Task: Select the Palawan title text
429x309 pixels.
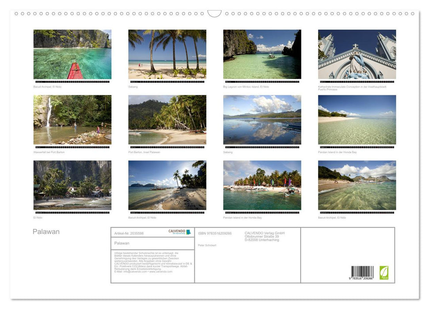Action: point(46,231)
